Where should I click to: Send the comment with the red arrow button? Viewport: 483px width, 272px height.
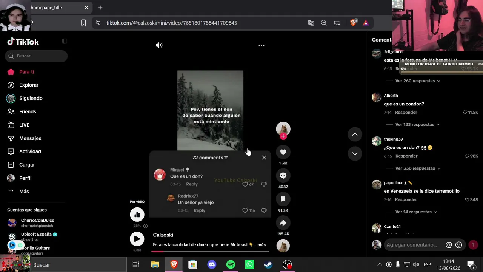(473, 245)
